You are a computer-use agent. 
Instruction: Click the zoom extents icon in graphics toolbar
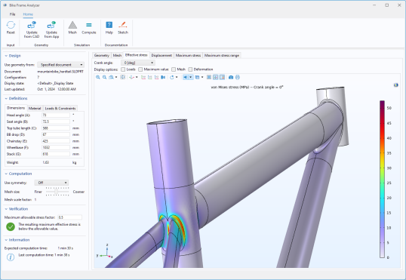click(123, 77)
